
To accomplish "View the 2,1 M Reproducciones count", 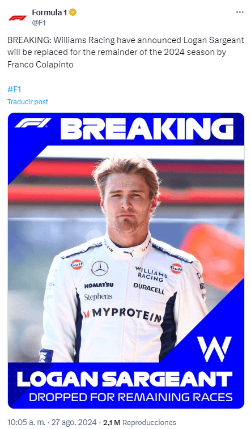I will click(139, 422).
